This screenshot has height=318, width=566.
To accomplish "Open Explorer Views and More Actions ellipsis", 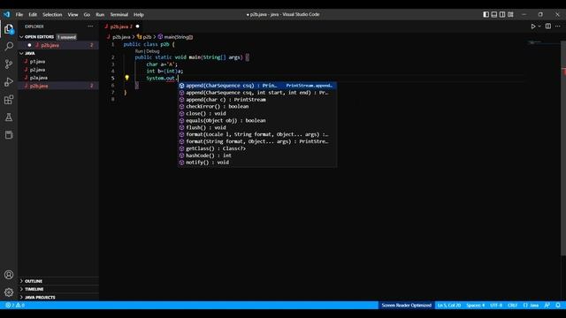I will click(90, 26).
